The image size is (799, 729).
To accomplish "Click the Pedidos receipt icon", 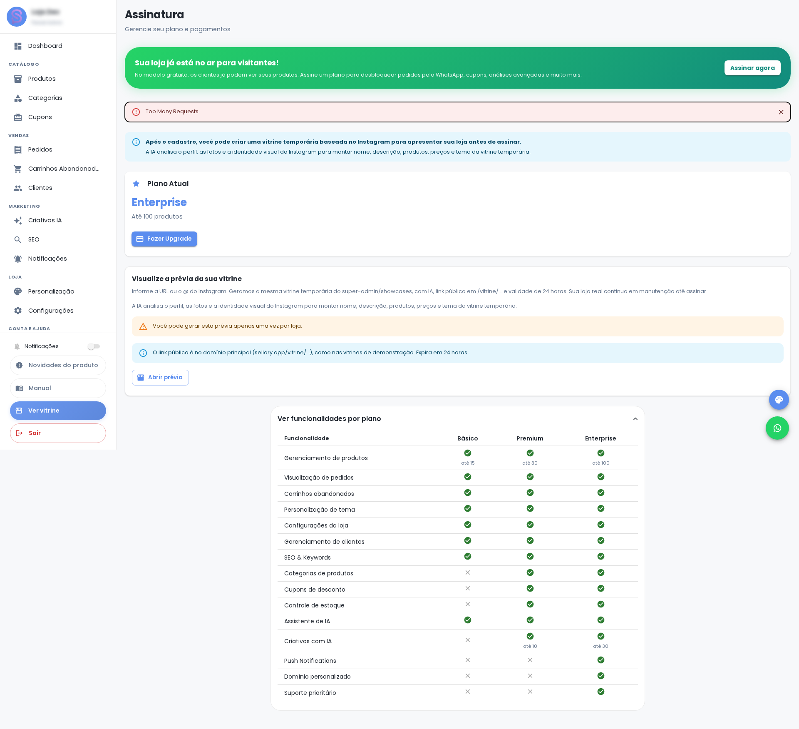I will pyautogui.click(x=18, y=150).
